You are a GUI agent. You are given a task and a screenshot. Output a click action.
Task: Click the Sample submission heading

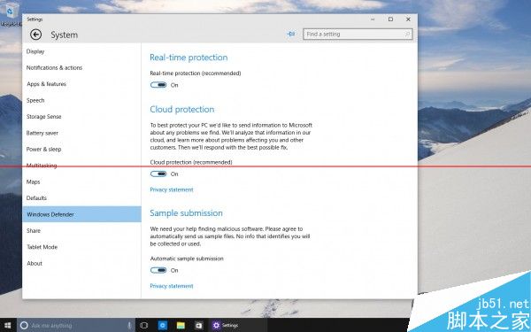[186, 212]
